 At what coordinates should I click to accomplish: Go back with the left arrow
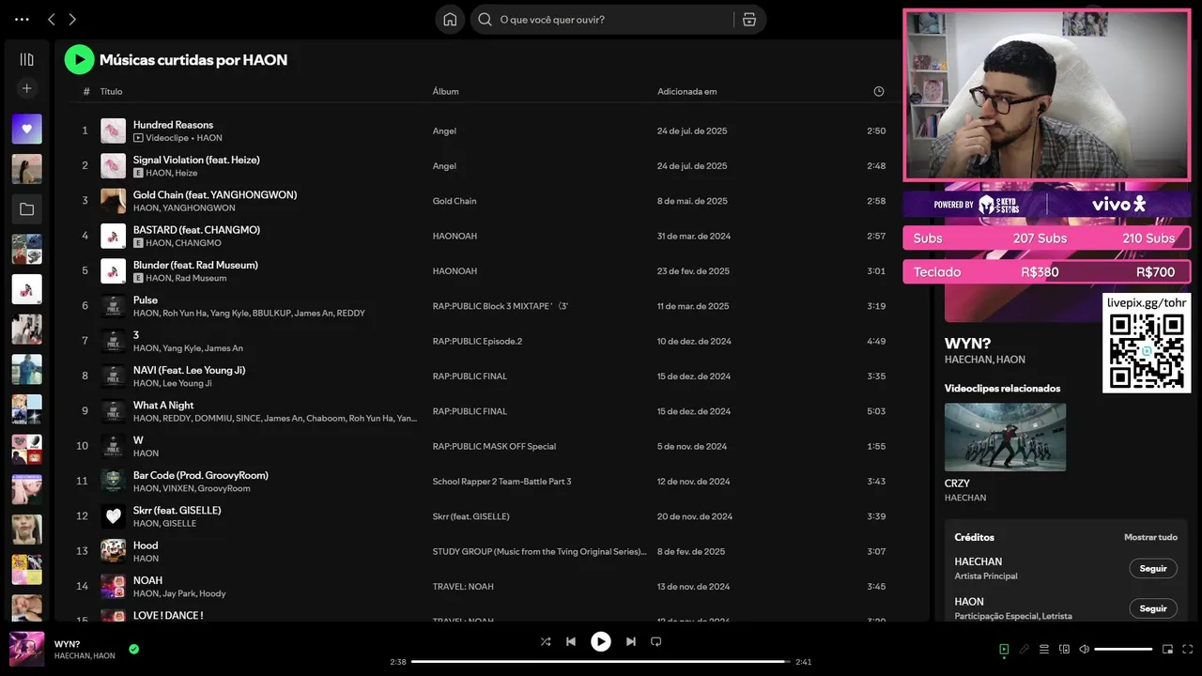click(52, 20)
